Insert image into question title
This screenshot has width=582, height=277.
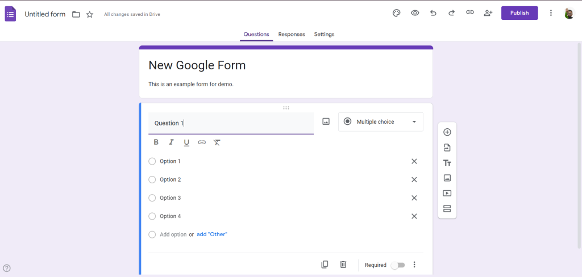click(326, 121)
